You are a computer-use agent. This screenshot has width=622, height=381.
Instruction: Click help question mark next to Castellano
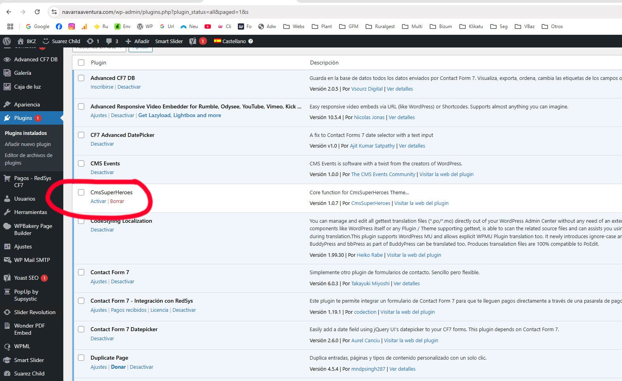[250, 41]
